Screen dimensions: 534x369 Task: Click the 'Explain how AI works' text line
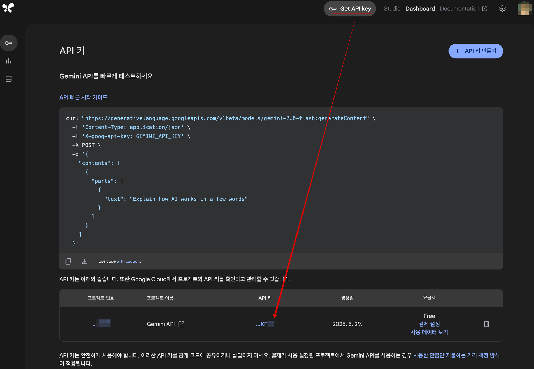pos(176,199)
